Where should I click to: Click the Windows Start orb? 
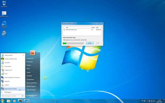click(x=2, y=101)
